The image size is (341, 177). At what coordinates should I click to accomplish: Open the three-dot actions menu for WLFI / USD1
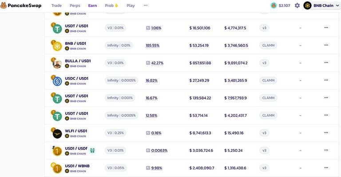click(326, 133)
